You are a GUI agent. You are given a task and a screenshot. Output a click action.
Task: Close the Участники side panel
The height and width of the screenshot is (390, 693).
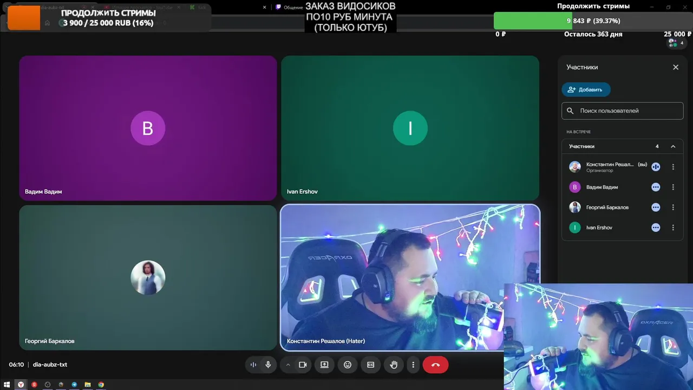point(676,67)
